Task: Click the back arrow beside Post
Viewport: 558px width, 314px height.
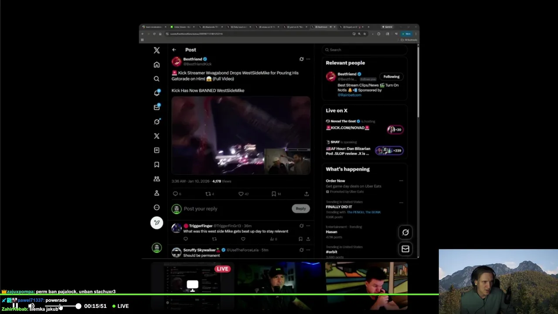Action: [174, 50]
